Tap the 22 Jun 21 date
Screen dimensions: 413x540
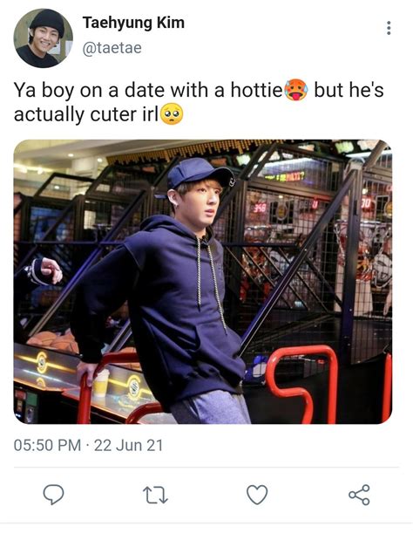128,445
